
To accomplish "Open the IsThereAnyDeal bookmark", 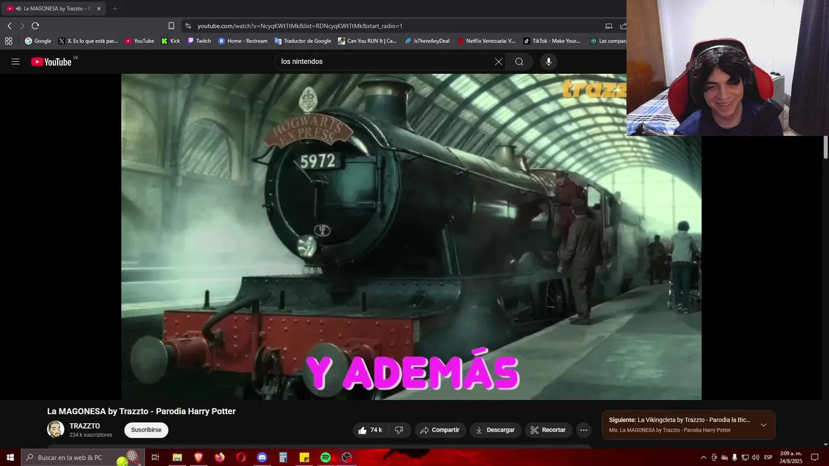I will click(427, 41).
